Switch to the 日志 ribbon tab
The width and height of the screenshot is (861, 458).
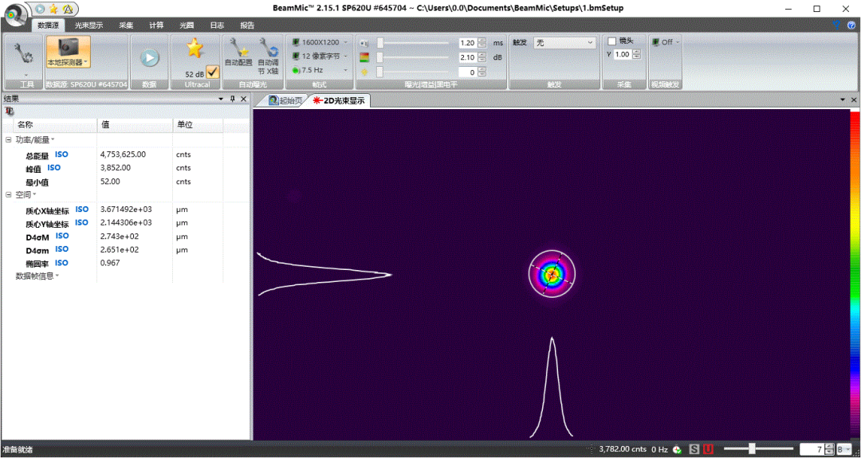[217, 25]
